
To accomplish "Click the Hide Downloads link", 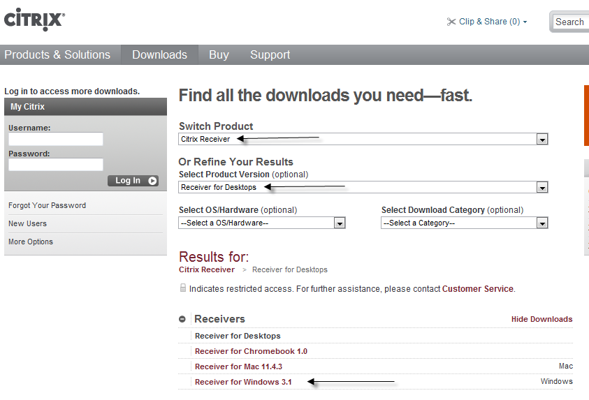I will click(x=541, y=319).
